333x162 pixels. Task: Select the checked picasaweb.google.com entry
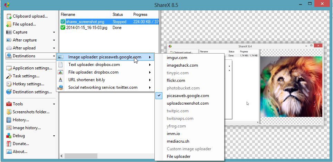[x=189, y=96]
